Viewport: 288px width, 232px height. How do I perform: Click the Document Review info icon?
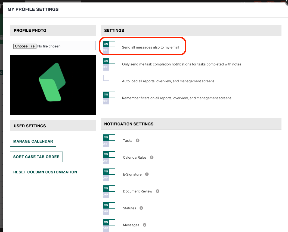pos(157,191)
